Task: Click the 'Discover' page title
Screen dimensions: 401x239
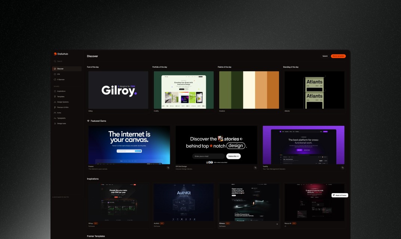Action: 92,56
